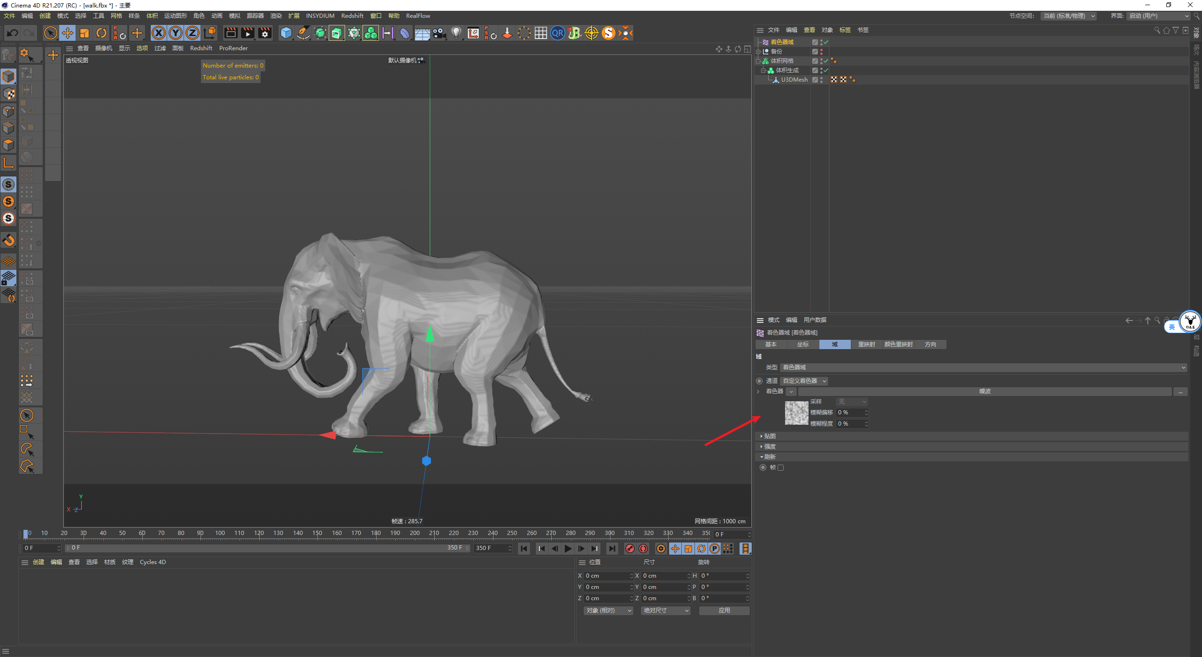Click the undo arrow icon

pos(13,33)
